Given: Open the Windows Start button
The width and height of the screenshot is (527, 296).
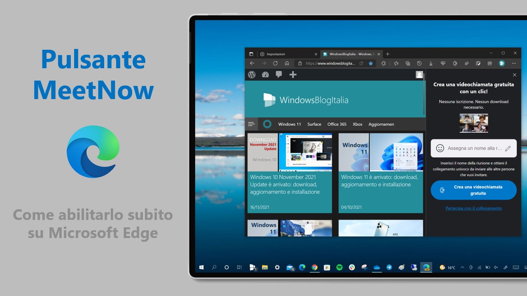Looking at the screenshot, I should point(201,267).
